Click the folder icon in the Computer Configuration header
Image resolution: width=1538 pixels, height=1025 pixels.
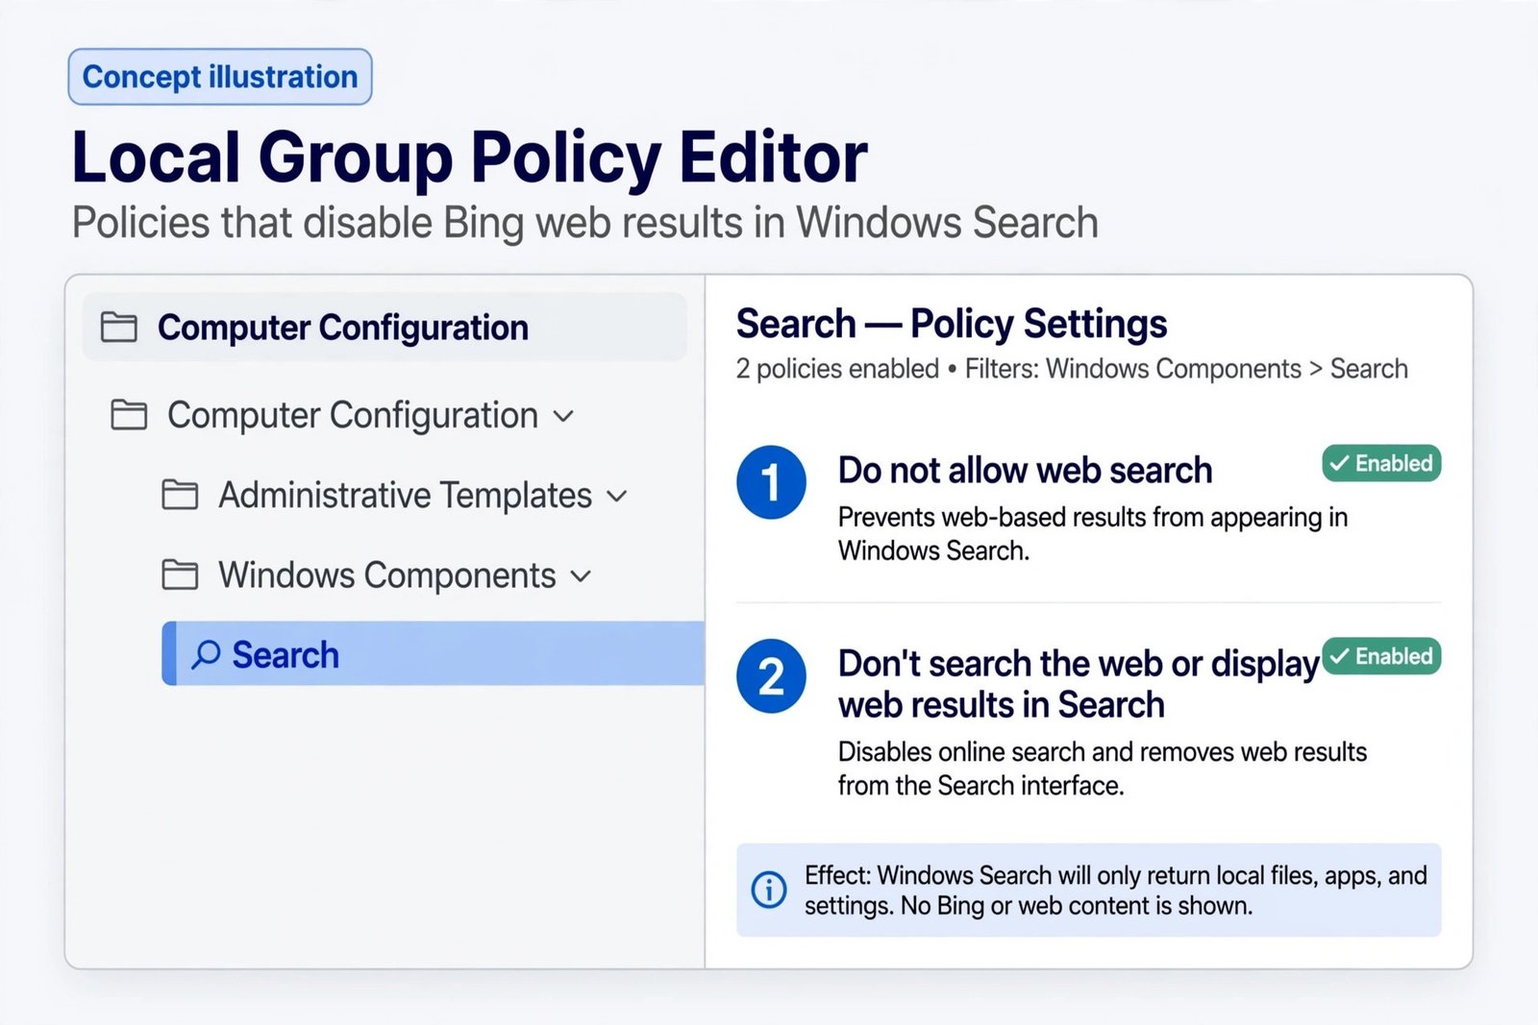coord(119,328)
